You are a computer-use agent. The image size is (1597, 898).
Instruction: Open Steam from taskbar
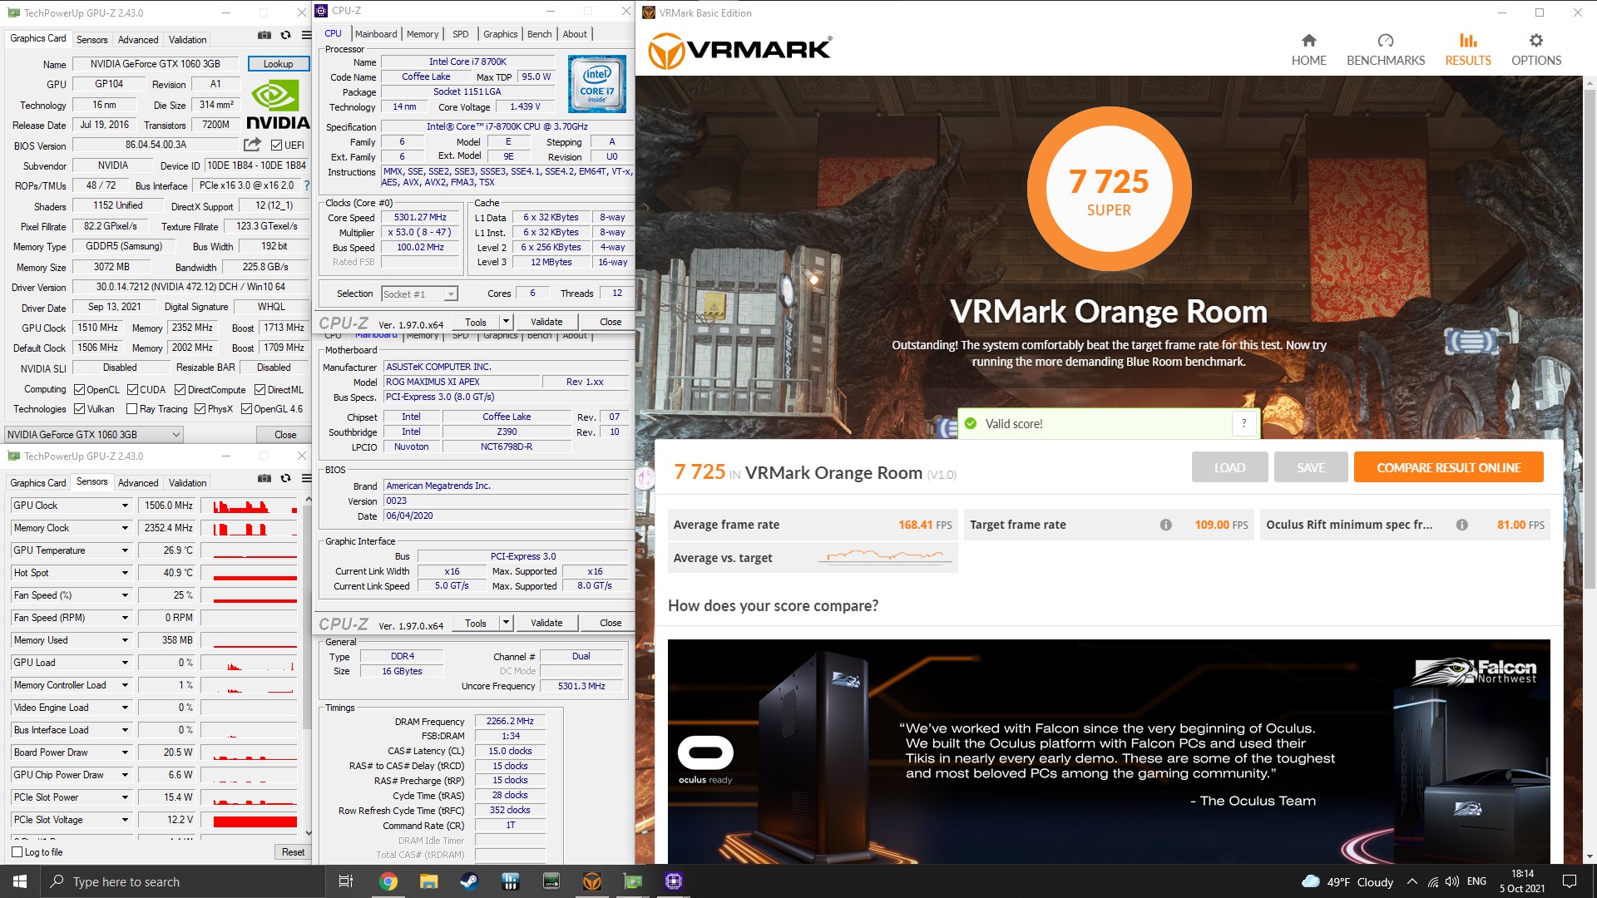click(469, 881)
